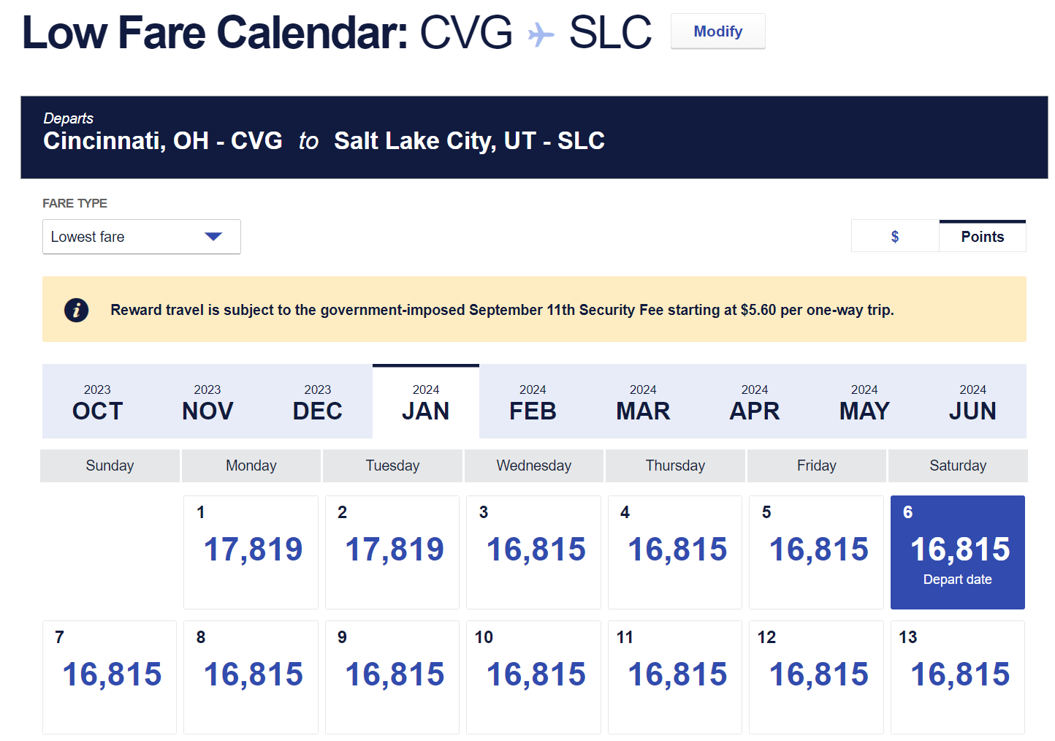Open the Lowest fare dropdown
The height and width of the screenshot is (741, 1055).
[x=141, y=237]
